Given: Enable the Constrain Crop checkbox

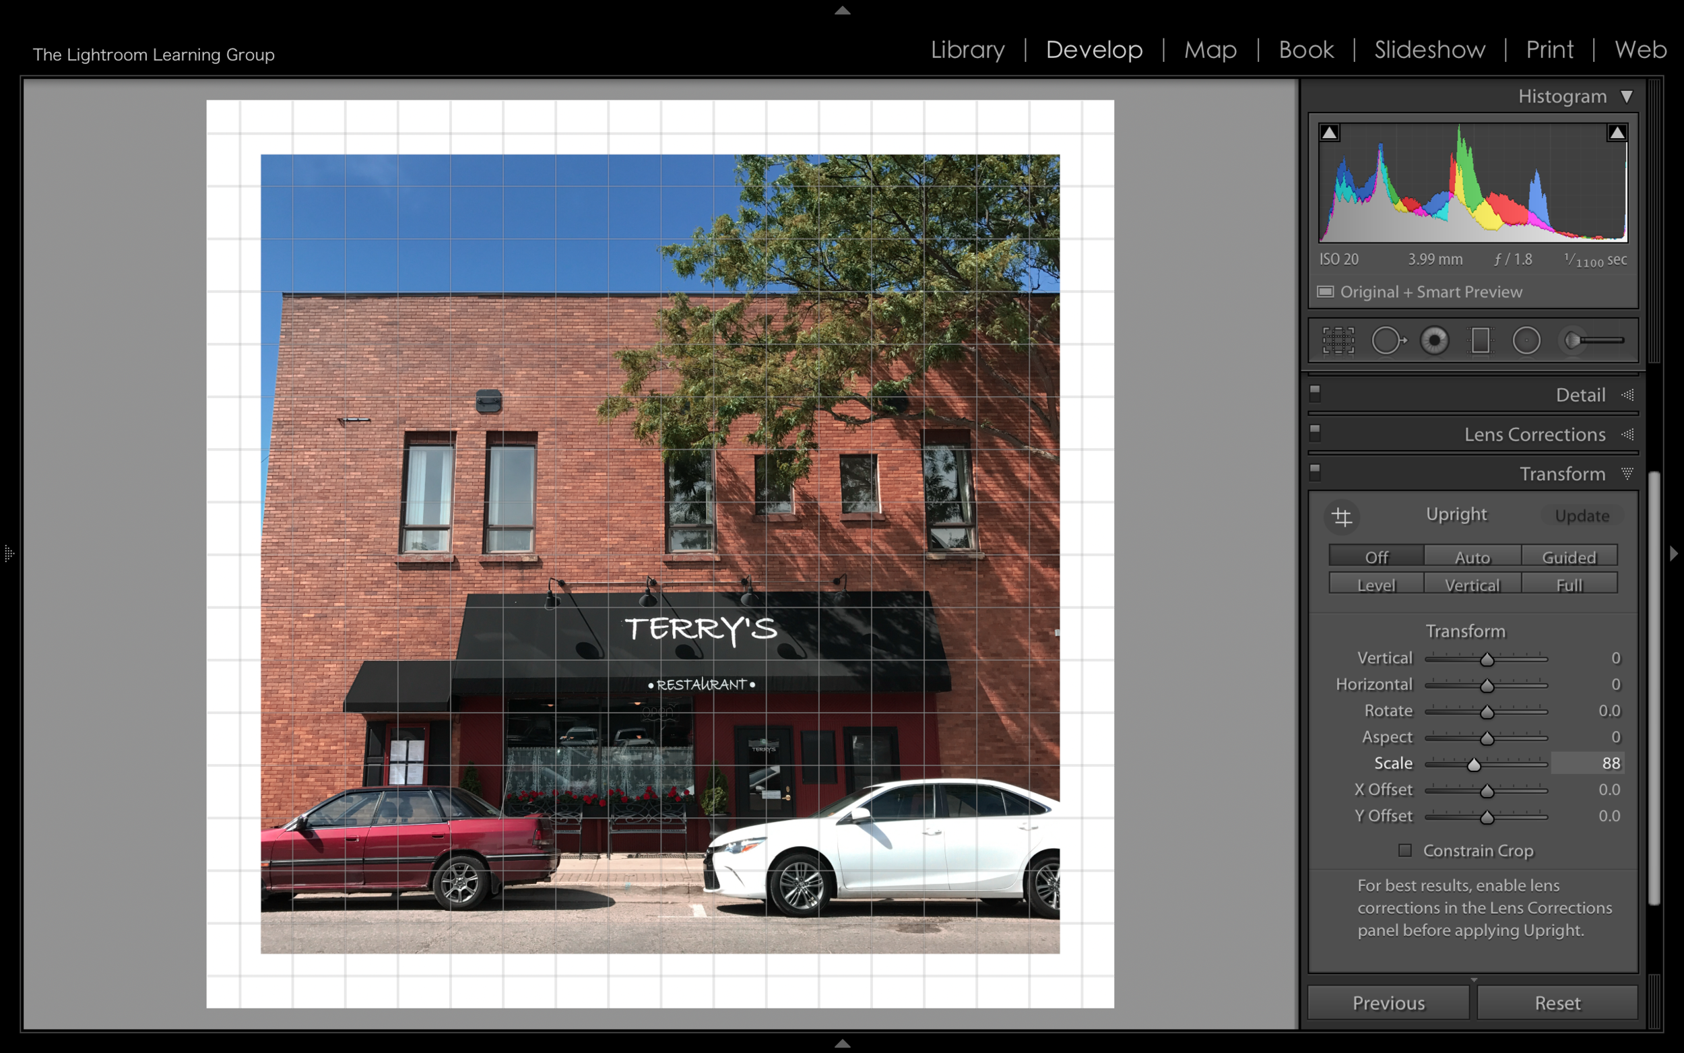Looking at the screenshot, I should tap(1405, 850).
